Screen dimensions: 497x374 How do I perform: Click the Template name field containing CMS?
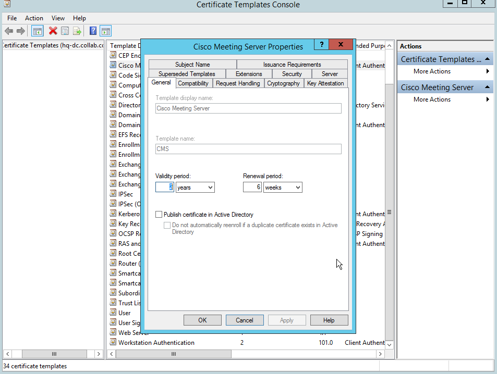[248, 149]
